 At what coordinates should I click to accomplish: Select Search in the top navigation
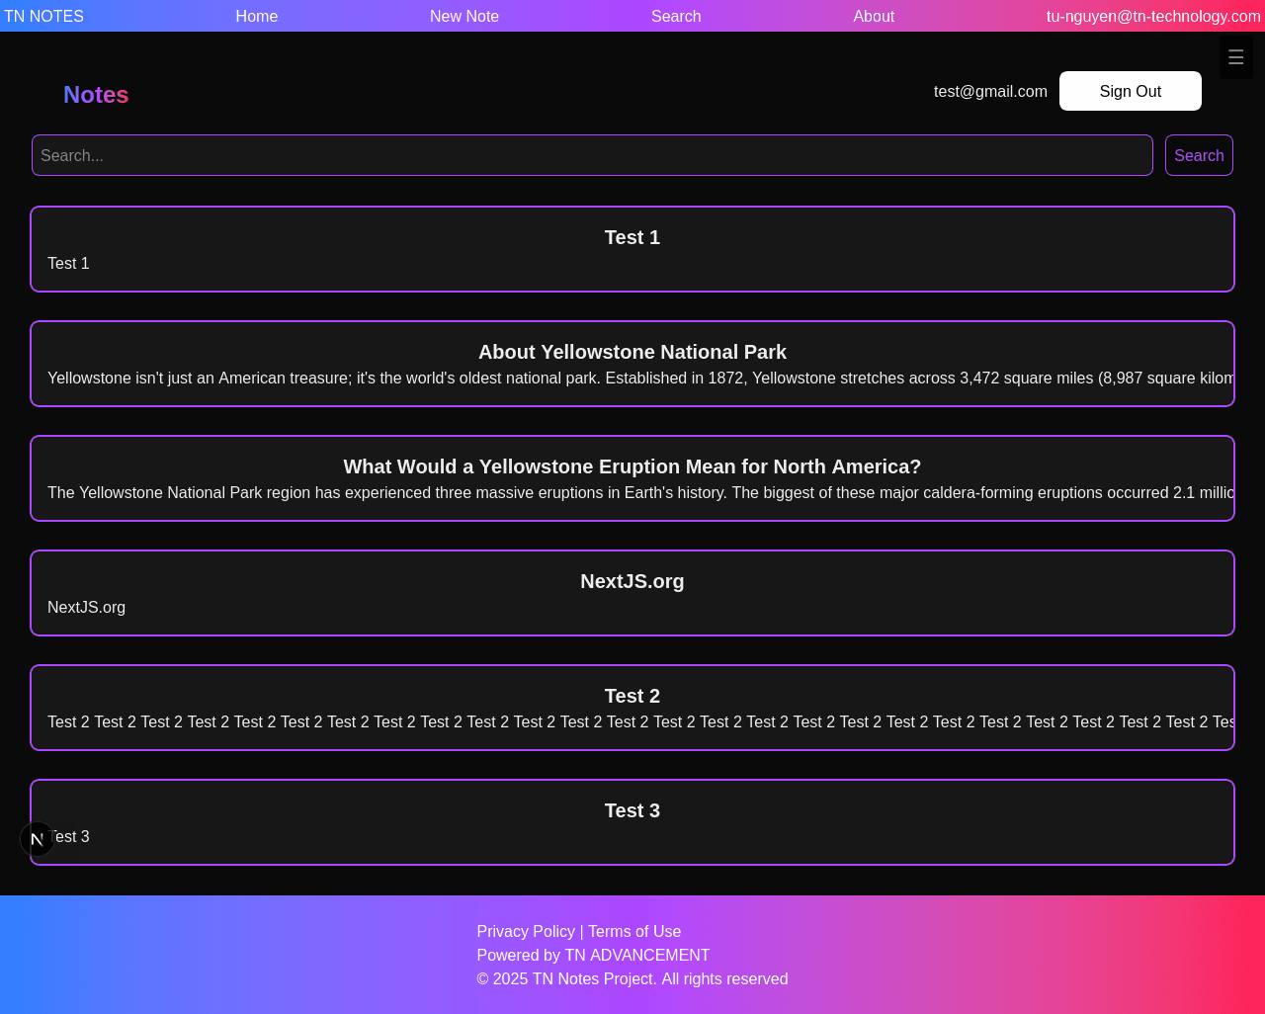pyautogui.click(x=676, y=16)
